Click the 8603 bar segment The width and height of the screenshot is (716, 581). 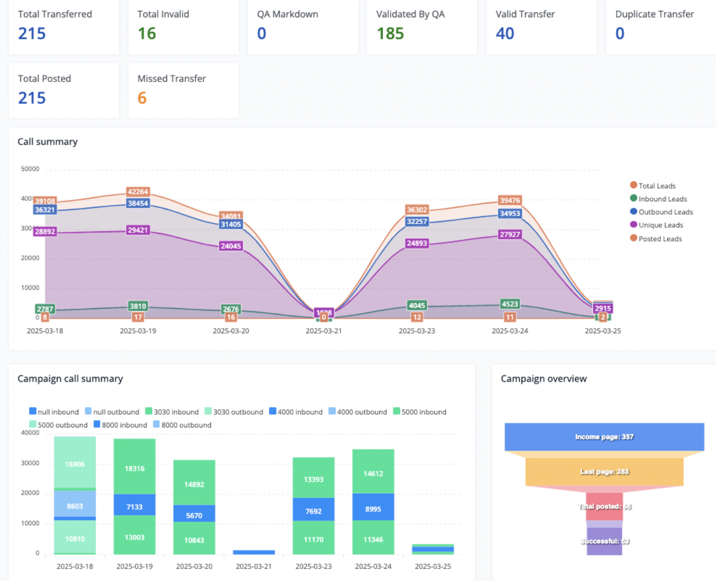click(75, 504)
